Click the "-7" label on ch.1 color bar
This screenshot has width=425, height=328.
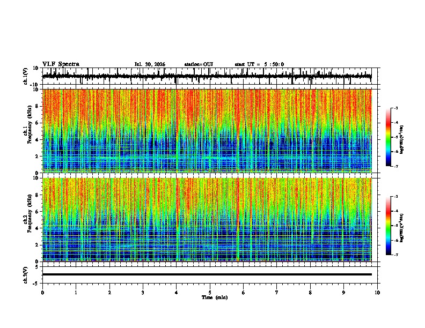[x=395, y=166]
